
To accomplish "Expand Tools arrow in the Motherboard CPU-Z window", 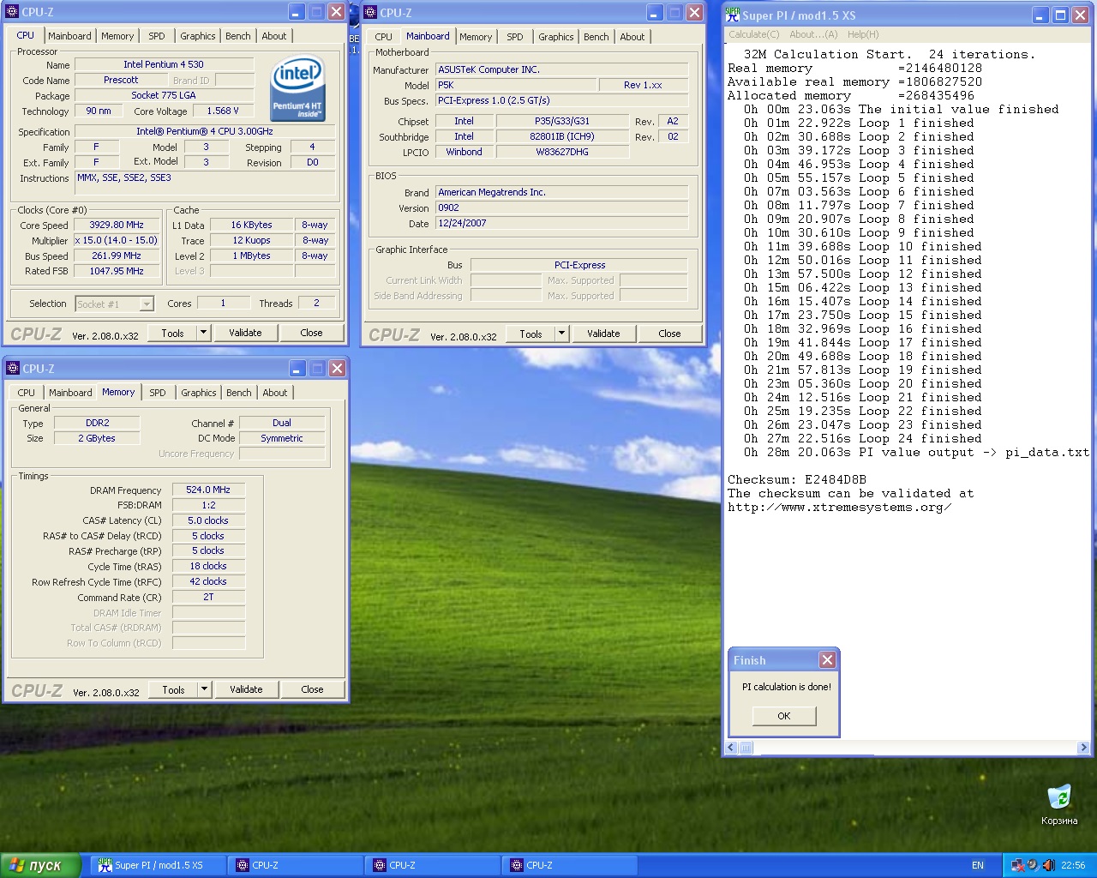I will (561, 334).
